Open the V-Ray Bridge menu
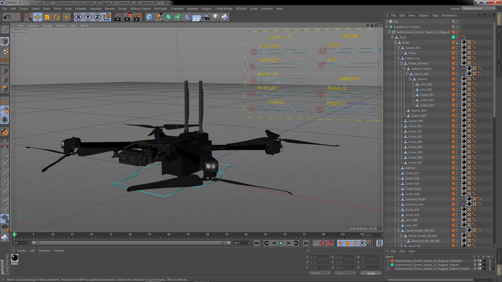 (224, 9)
